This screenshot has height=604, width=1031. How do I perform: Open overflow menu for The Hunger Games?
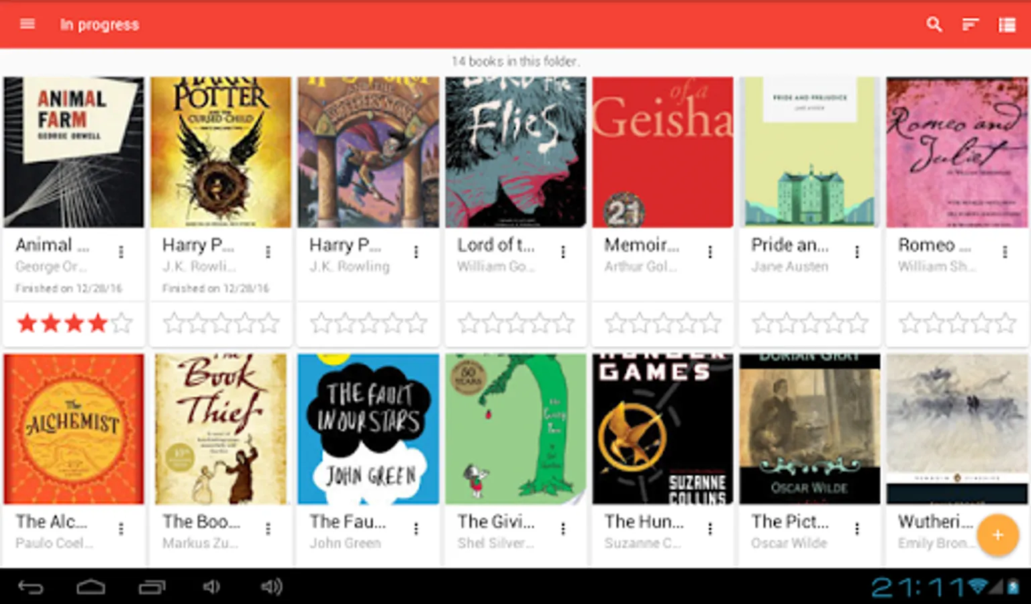pyautogui.click(x=710, y=529)
